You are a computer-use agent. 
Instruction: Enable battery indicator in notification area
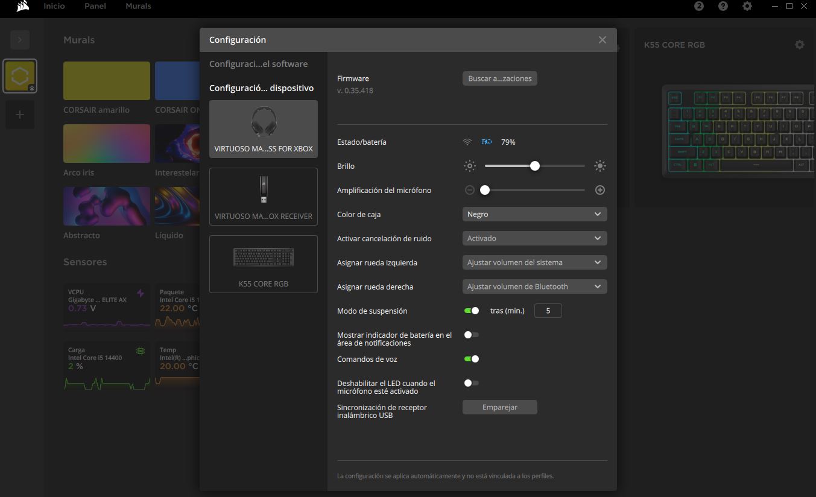(x=472, y=335)
